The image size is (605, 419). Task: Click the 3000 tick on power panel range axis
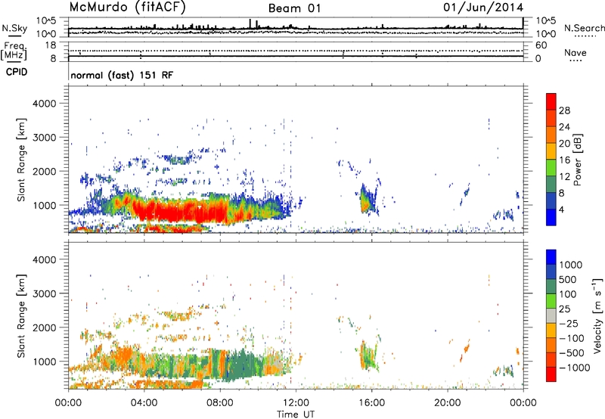pyautogui.click(x=44, y=138)
